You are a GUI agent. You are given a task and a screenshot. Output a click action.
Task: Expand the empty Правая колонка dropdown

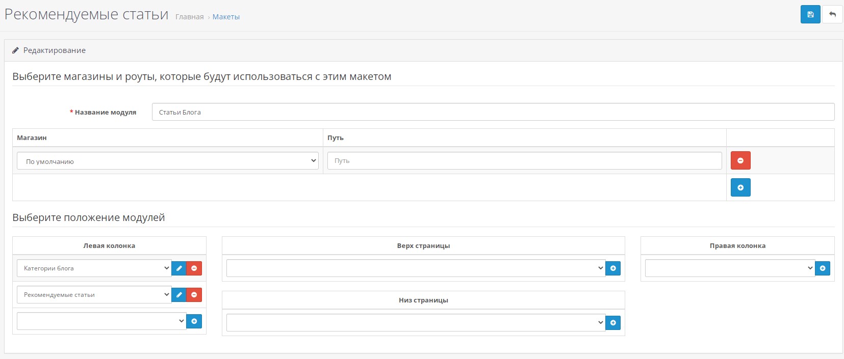point(729,268)
